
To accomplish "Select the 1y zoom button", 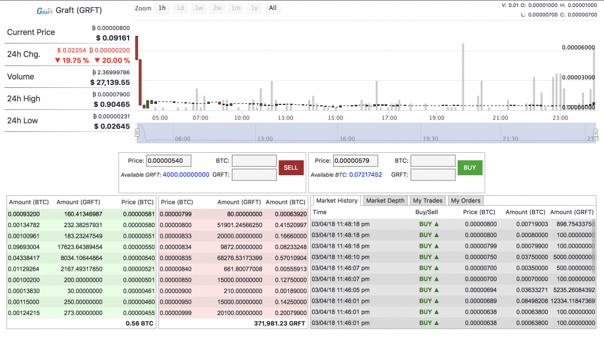I will coord(254,8).
